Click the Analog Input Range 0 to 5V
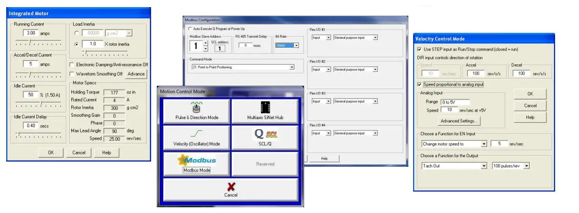This screenshot has height=213, width=579. 455,102
